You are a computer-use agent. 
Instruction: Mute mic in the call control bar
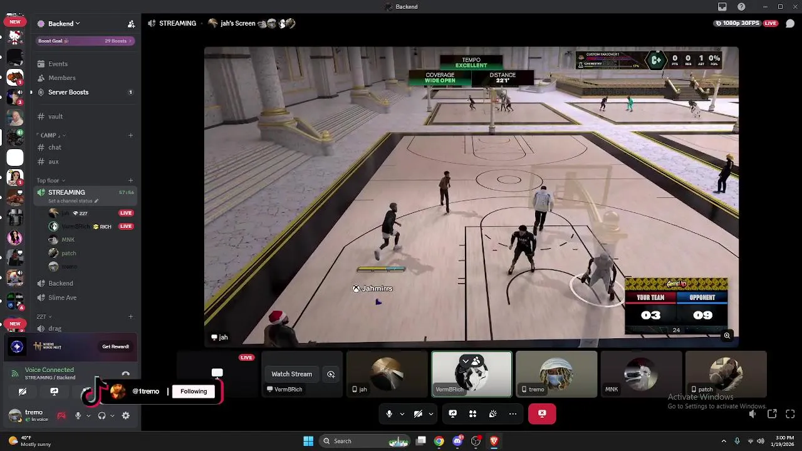click(389, 413)
